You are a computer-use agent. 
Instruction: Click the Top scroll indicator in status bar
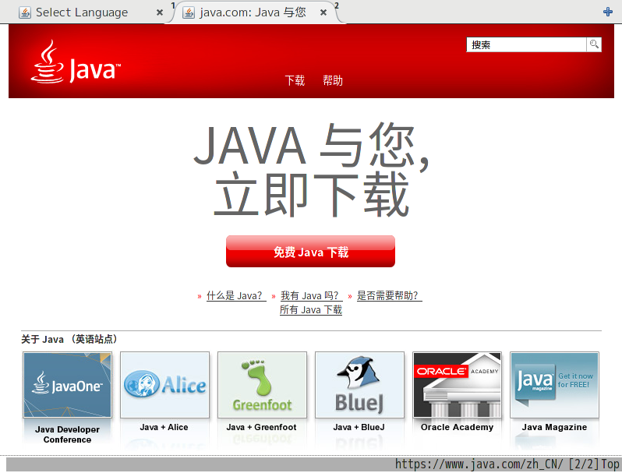[x=610, y=464]
